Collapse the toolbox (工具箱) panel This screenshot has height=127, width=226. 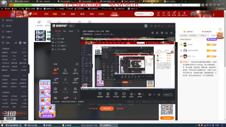(77, 64)
